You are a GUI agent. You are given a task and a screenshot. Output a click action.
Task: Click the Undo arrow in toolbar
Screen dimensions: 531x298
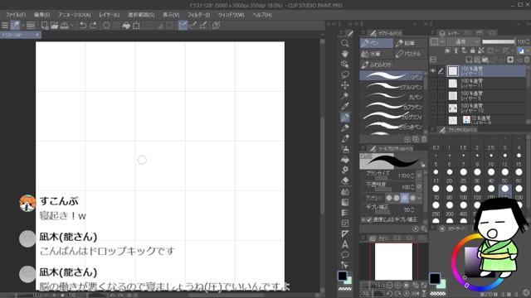pos(83,26)
